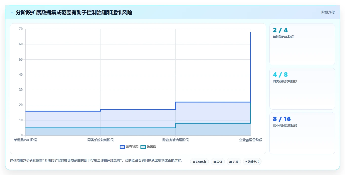This screenshot has width=345, height=175.
Task: Click the 8 / 16 value text
Action: click(282, 119)
